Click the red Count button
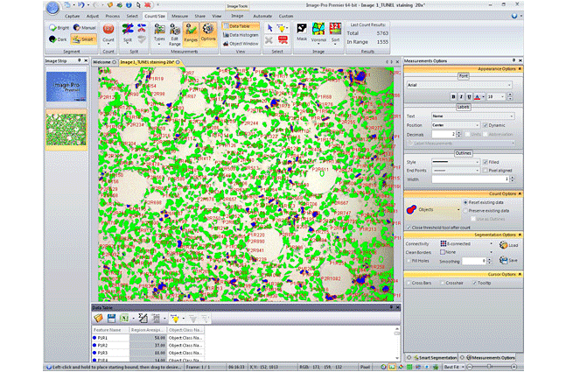 [x=108, y=33]
